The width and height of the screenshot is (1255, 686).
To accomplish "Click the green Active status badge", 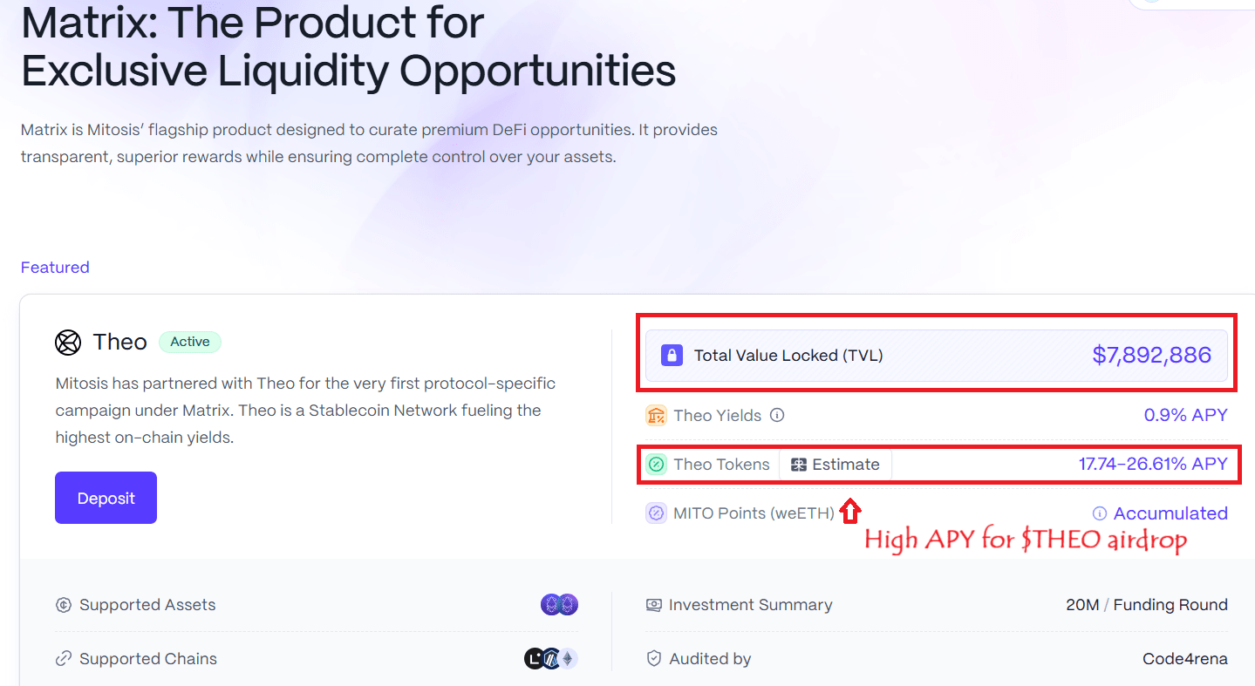I will coord(190,342).
